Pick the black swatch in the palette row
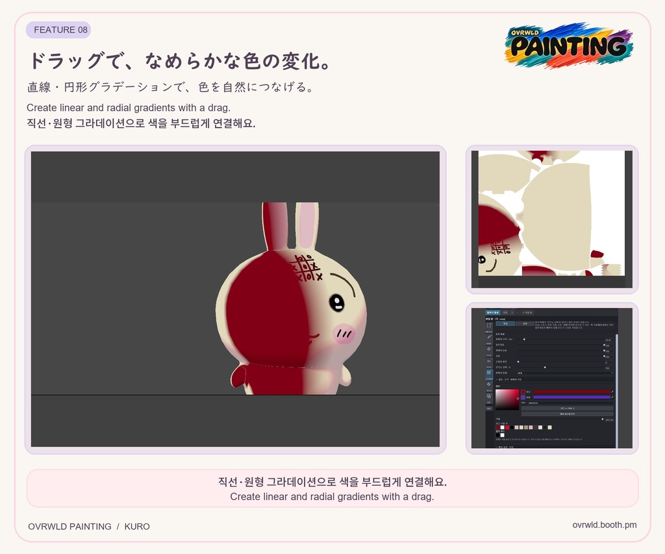The width and height of the screenshot is (665, 554). tap(497, 435)
